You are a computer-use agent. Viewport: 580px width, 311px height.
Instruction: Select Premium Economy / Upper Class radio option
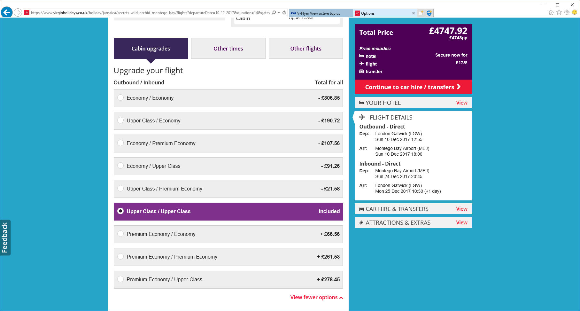click(120, 279)
